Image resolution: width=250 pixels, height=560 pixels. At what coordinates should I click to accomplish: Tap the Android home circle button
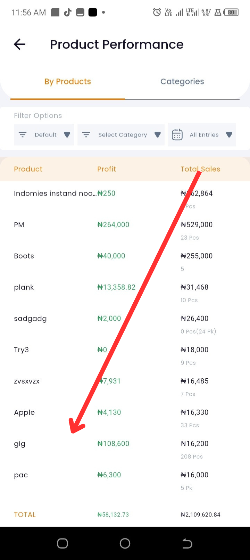(x=125, y=543)
